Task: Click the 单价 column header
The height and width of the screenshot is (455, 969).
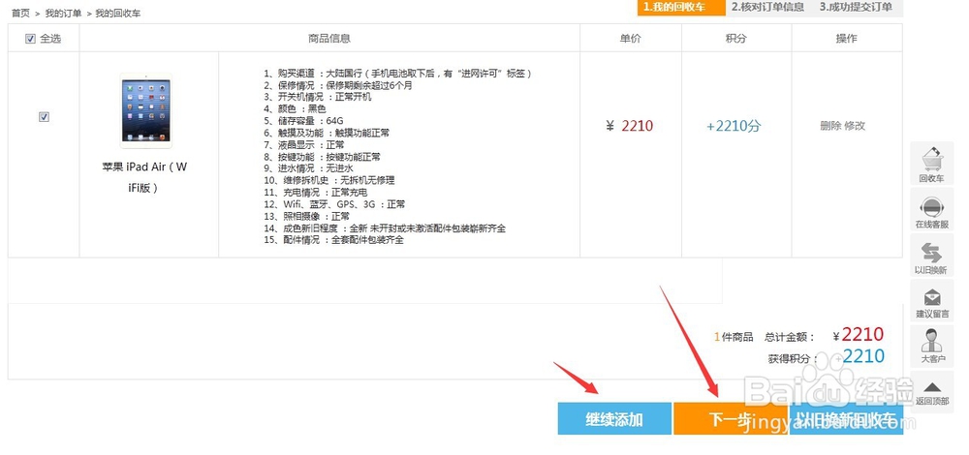Action: [x=631, y=39]
